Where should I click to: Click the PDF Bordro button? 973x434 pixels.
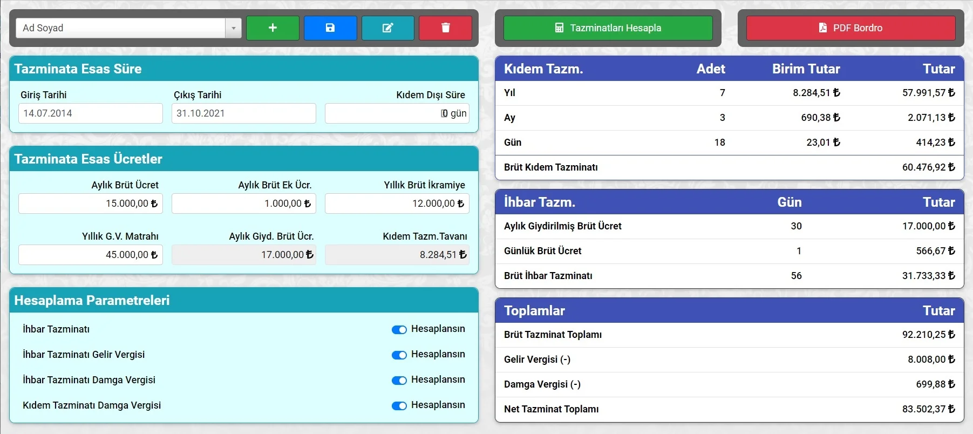pos(850,28)
